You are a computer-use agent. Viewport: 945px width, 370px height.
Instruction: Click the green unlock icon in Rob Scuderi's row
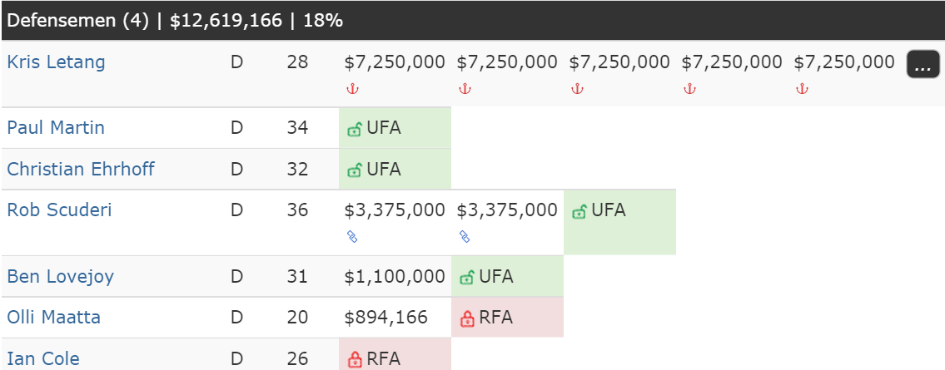(x=579, y=211)
